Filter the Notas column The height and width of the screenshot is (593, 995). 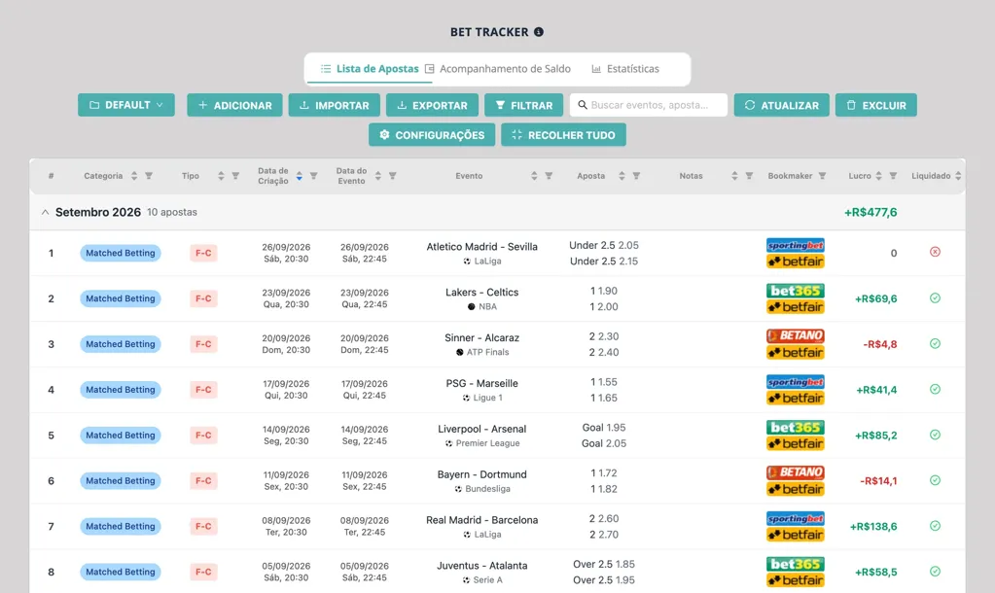tap(750, 176)
